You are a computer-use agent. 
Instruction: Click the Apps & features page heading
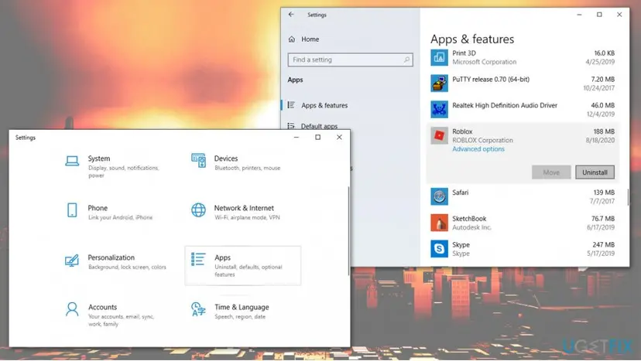pos(472,39)
